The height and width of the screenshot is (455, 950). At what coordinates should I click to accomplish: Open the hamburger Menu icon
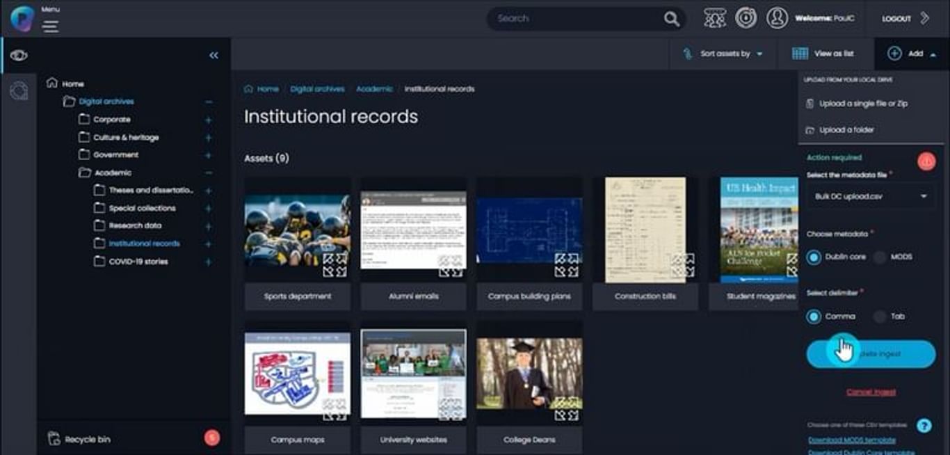point(50,26)
